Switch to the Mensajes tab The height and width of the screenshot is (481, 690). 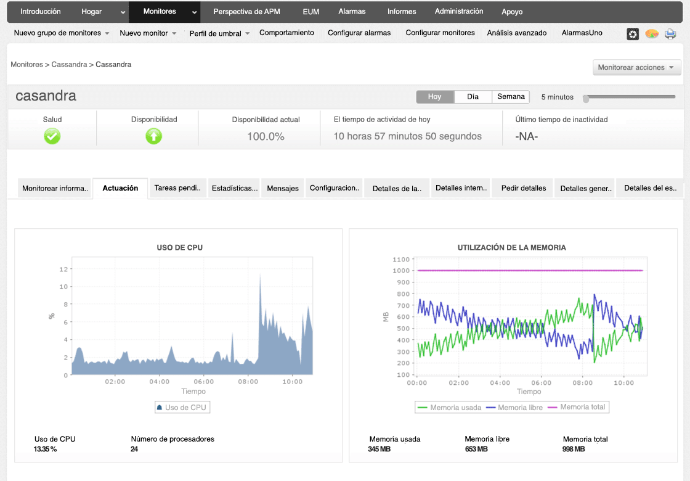282,188
